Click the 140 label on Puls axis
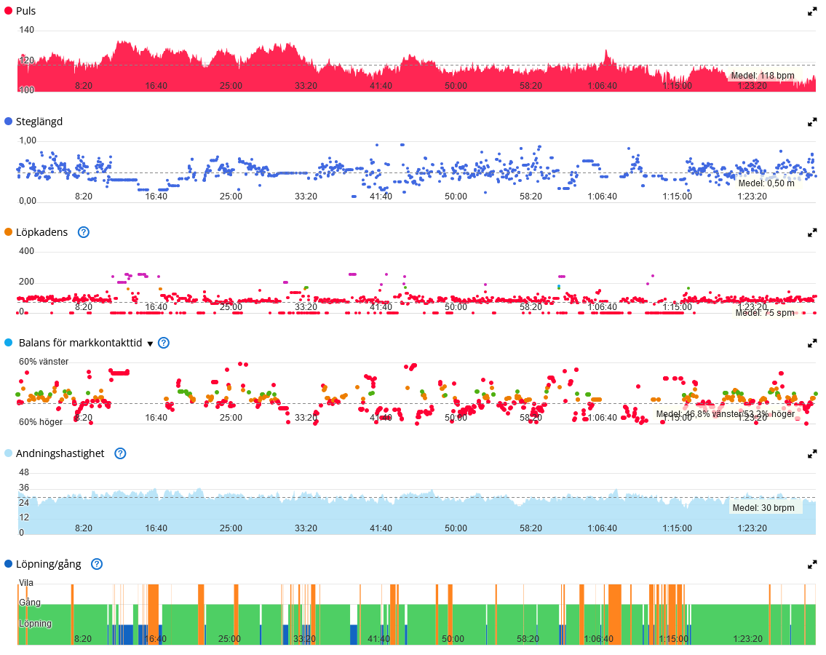 click(x=26, y=30)
